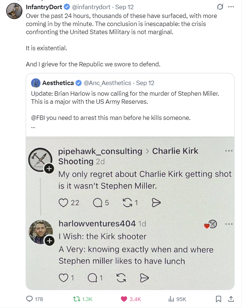Viewport: 243px width, 308px height.
Task: Open the @Anc_Aesthetics handle in quote
Action: 107,83
